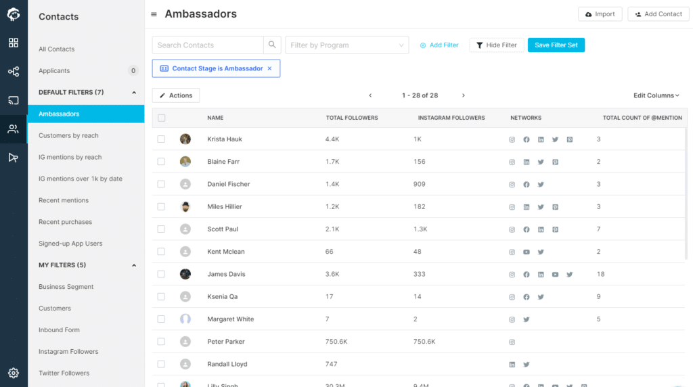Viewport: 693px width, 387px height.
Task: Select Customers by reach filter
Action: [x=70, y=135]
